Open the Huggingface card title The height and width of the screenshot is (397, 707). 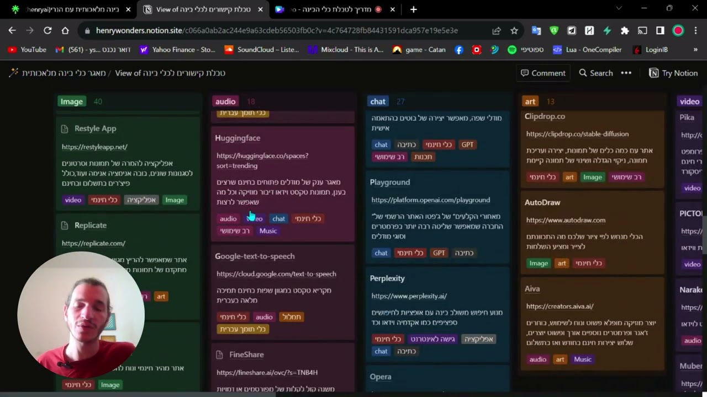(x=238, y=138)
